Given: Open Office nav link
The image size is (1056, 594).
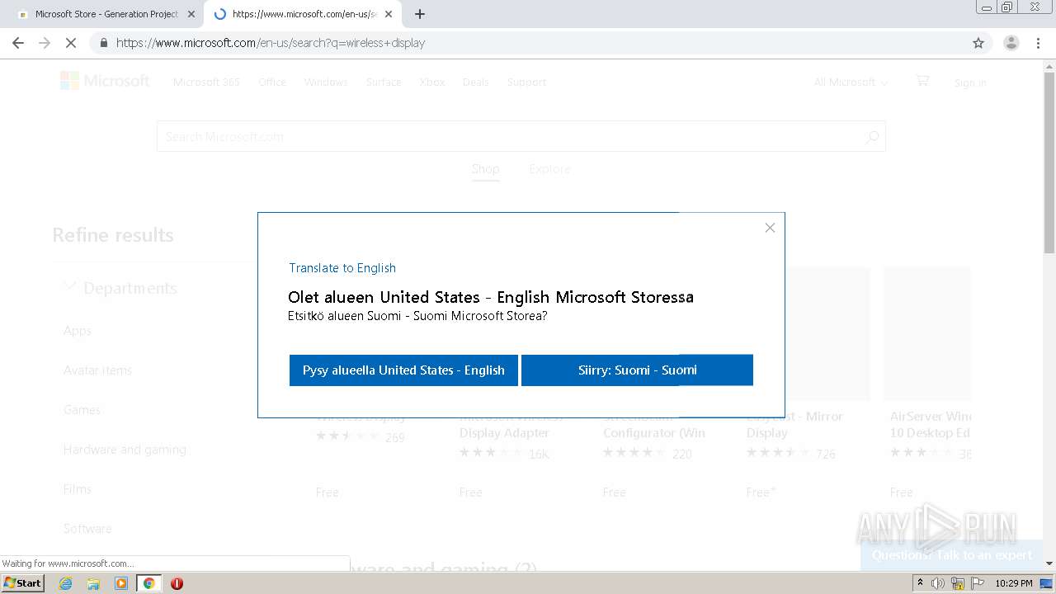Looking at the screenshot, I should pos(272,82).
